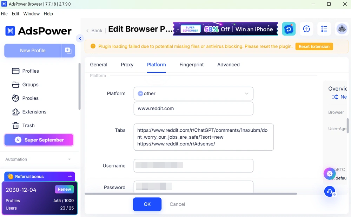The height and width of the screenshot is (217, 351).
Task: Click the Overview panel vertical scrollbar
Action: coord(347,126)
